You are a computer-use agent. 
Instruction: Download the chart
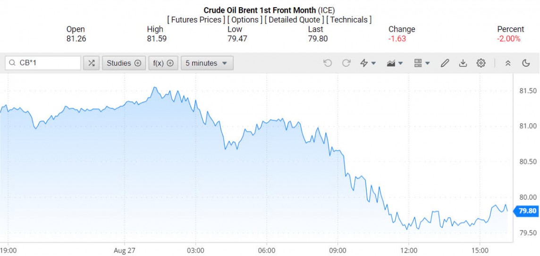[x=463, y=63]
